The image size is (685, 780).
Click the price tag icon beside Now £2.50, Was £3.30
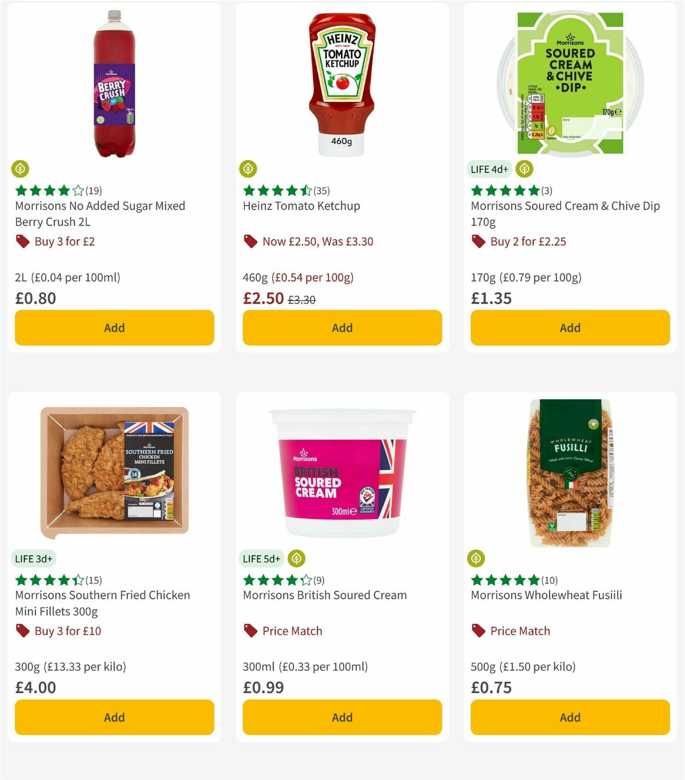click(x=251, y=242)
